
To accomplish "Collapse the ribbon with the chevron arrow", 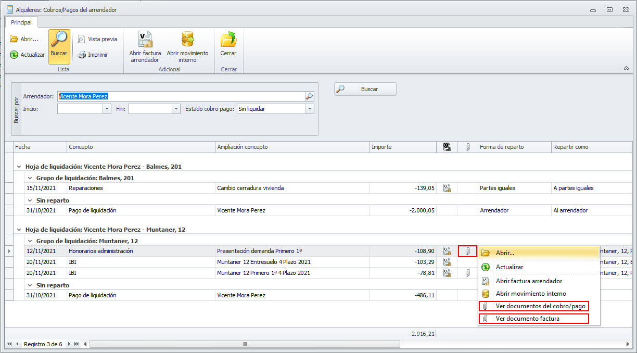I will tap(626, 68).
